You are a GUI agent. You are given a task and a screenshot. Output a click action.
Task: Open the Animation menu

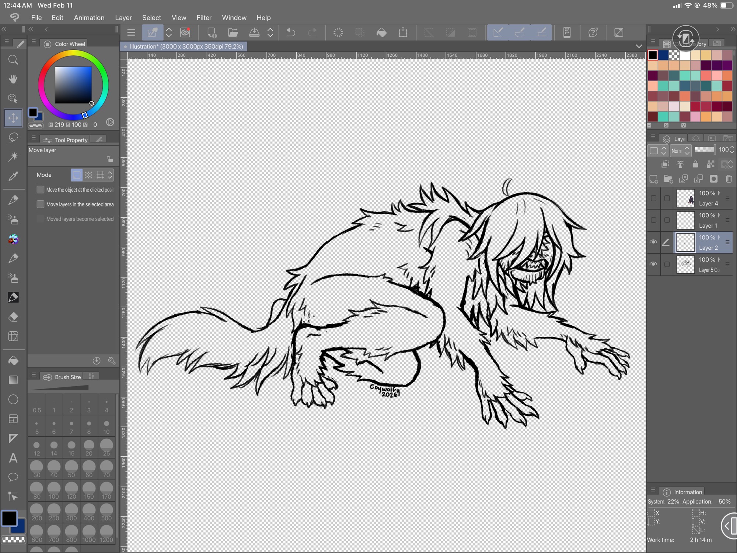tap(89, 18)
